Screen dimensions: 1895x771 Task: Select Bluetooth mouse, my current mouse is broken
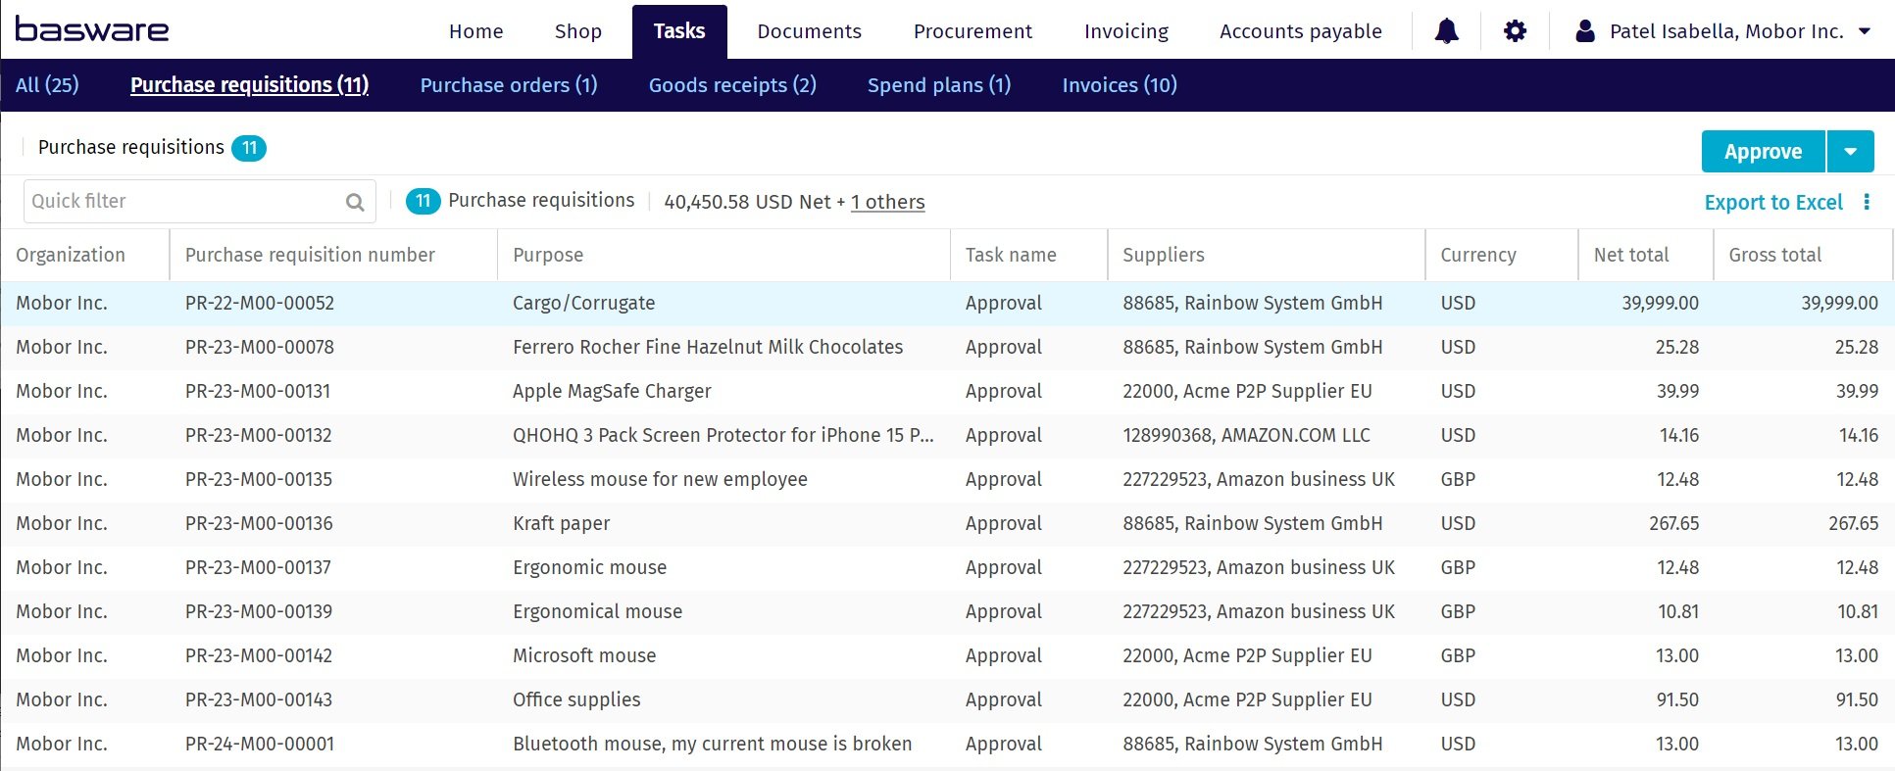pos(712,744)
